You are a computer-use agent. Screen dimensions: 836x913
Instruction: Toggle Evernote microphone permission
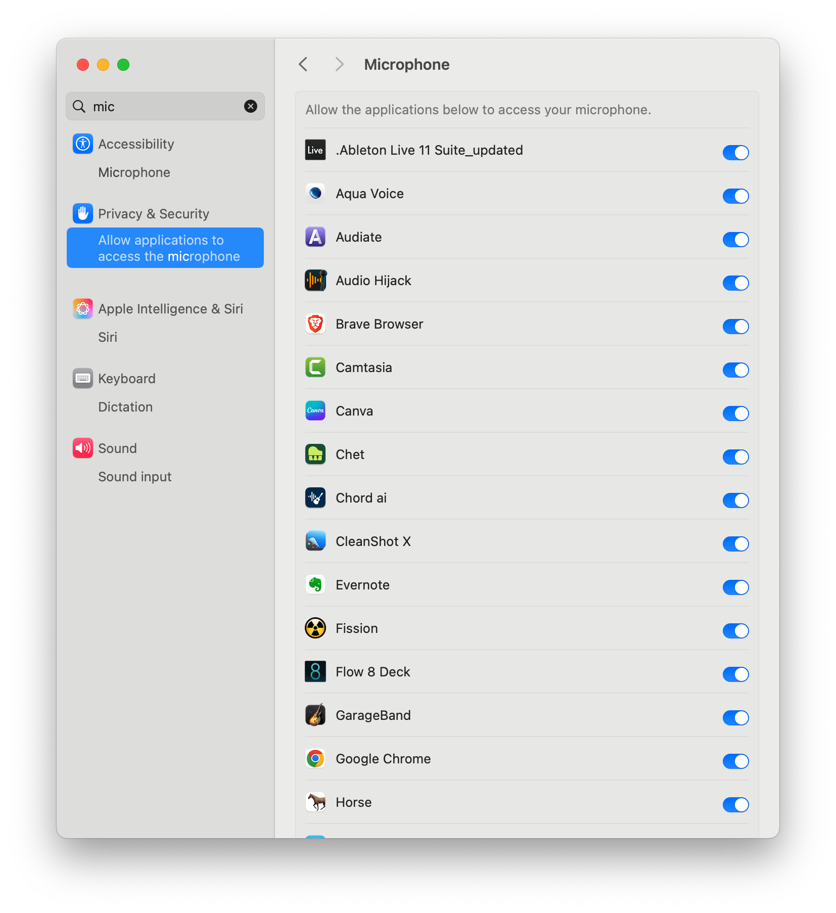tap(735, 587)
